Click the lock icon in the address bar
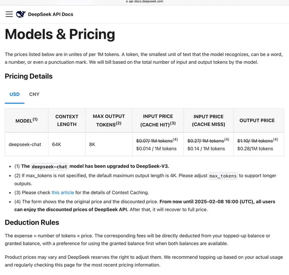Viewport: 289px width, 275px height. (x=127, y=1)
